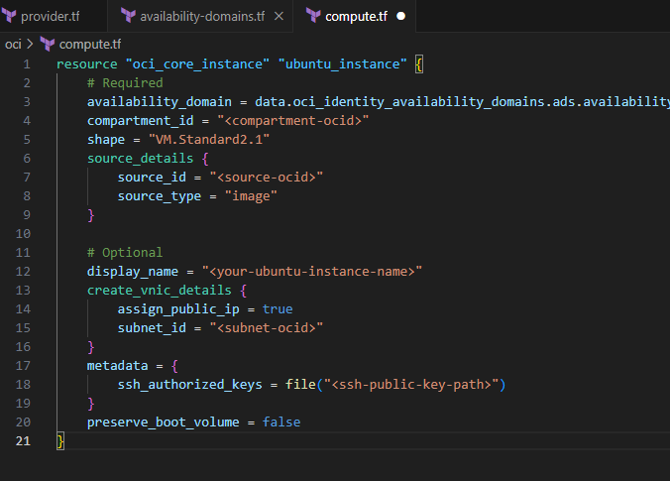Click the false value on line 20
This screenshot has width=670, height=481.
281,422
